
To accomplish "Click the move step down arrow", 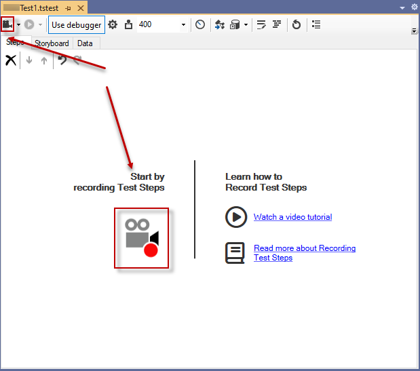I will [x=29, y=60].
